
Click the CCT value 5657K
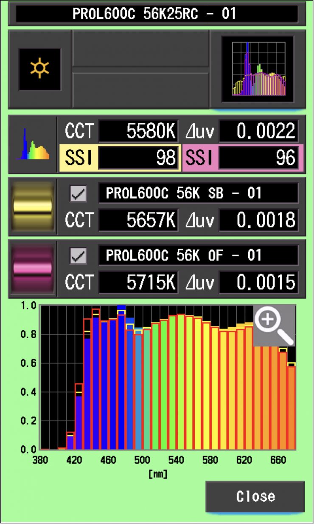point(138,220)
